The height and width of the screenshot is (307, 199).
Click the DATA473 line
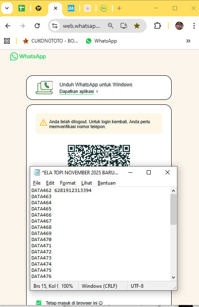click(41, 258)
